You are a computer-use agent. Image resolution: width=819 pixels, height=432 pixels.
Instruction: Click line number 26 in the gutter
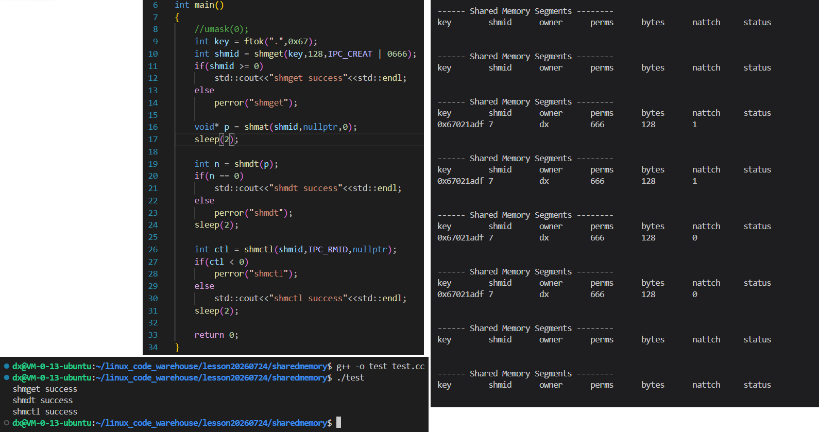tap(153, 250)
